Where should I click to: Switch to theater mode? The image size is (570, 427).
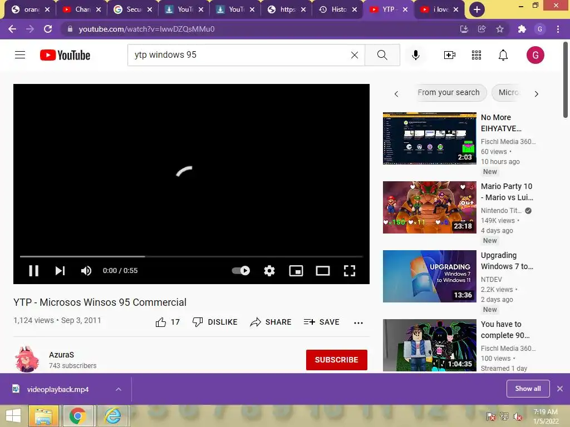tap(323, 271)
